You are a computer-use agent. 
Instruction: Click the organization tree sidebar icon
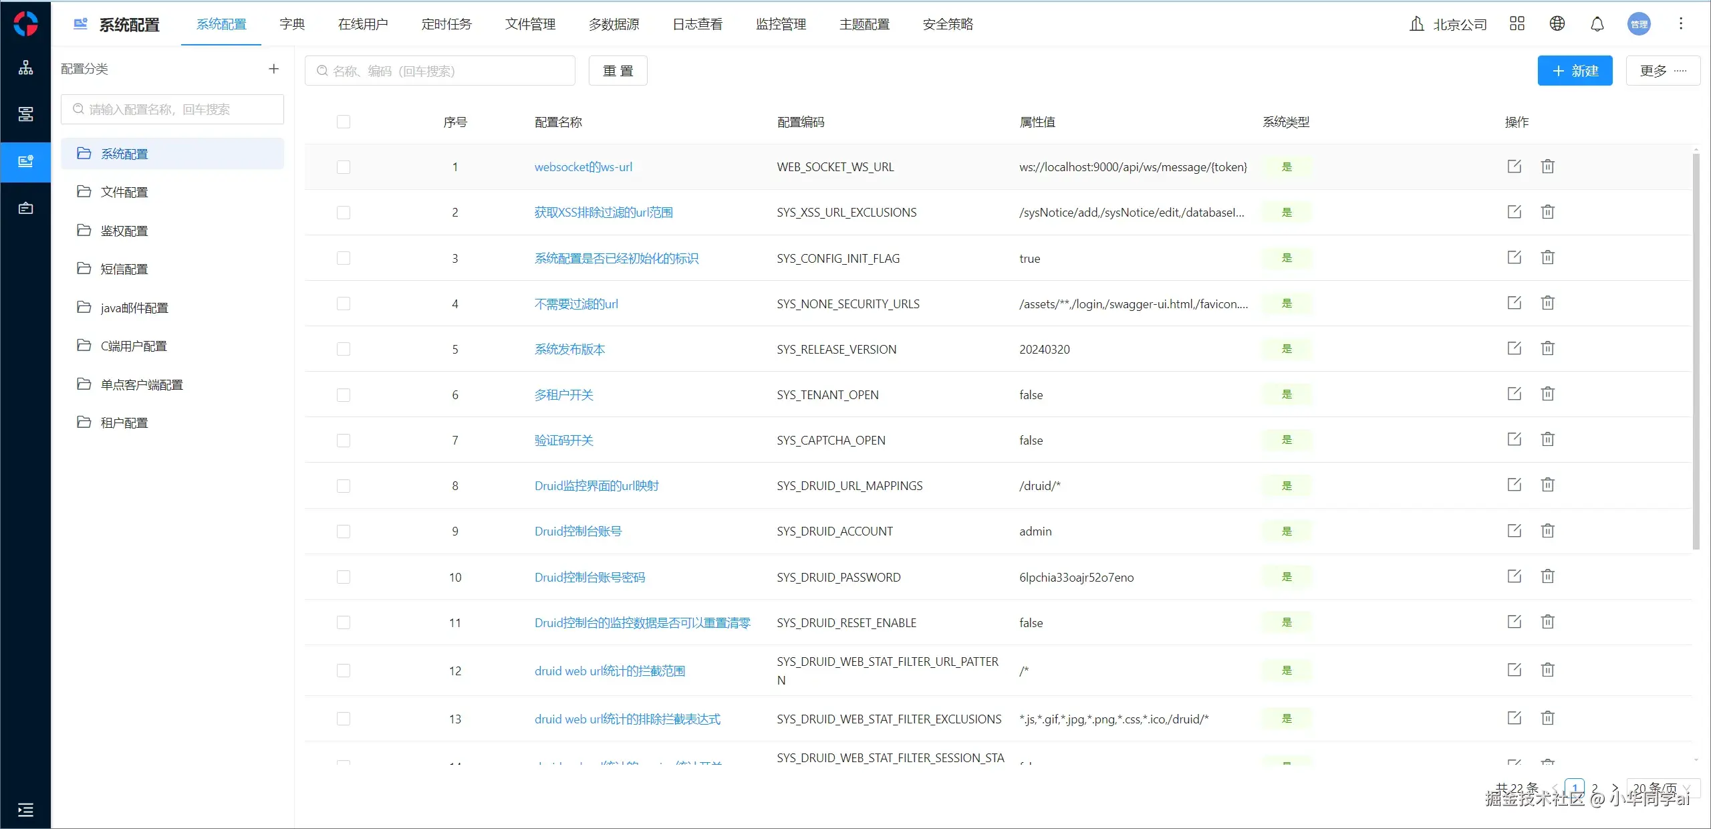click(25, 68)
